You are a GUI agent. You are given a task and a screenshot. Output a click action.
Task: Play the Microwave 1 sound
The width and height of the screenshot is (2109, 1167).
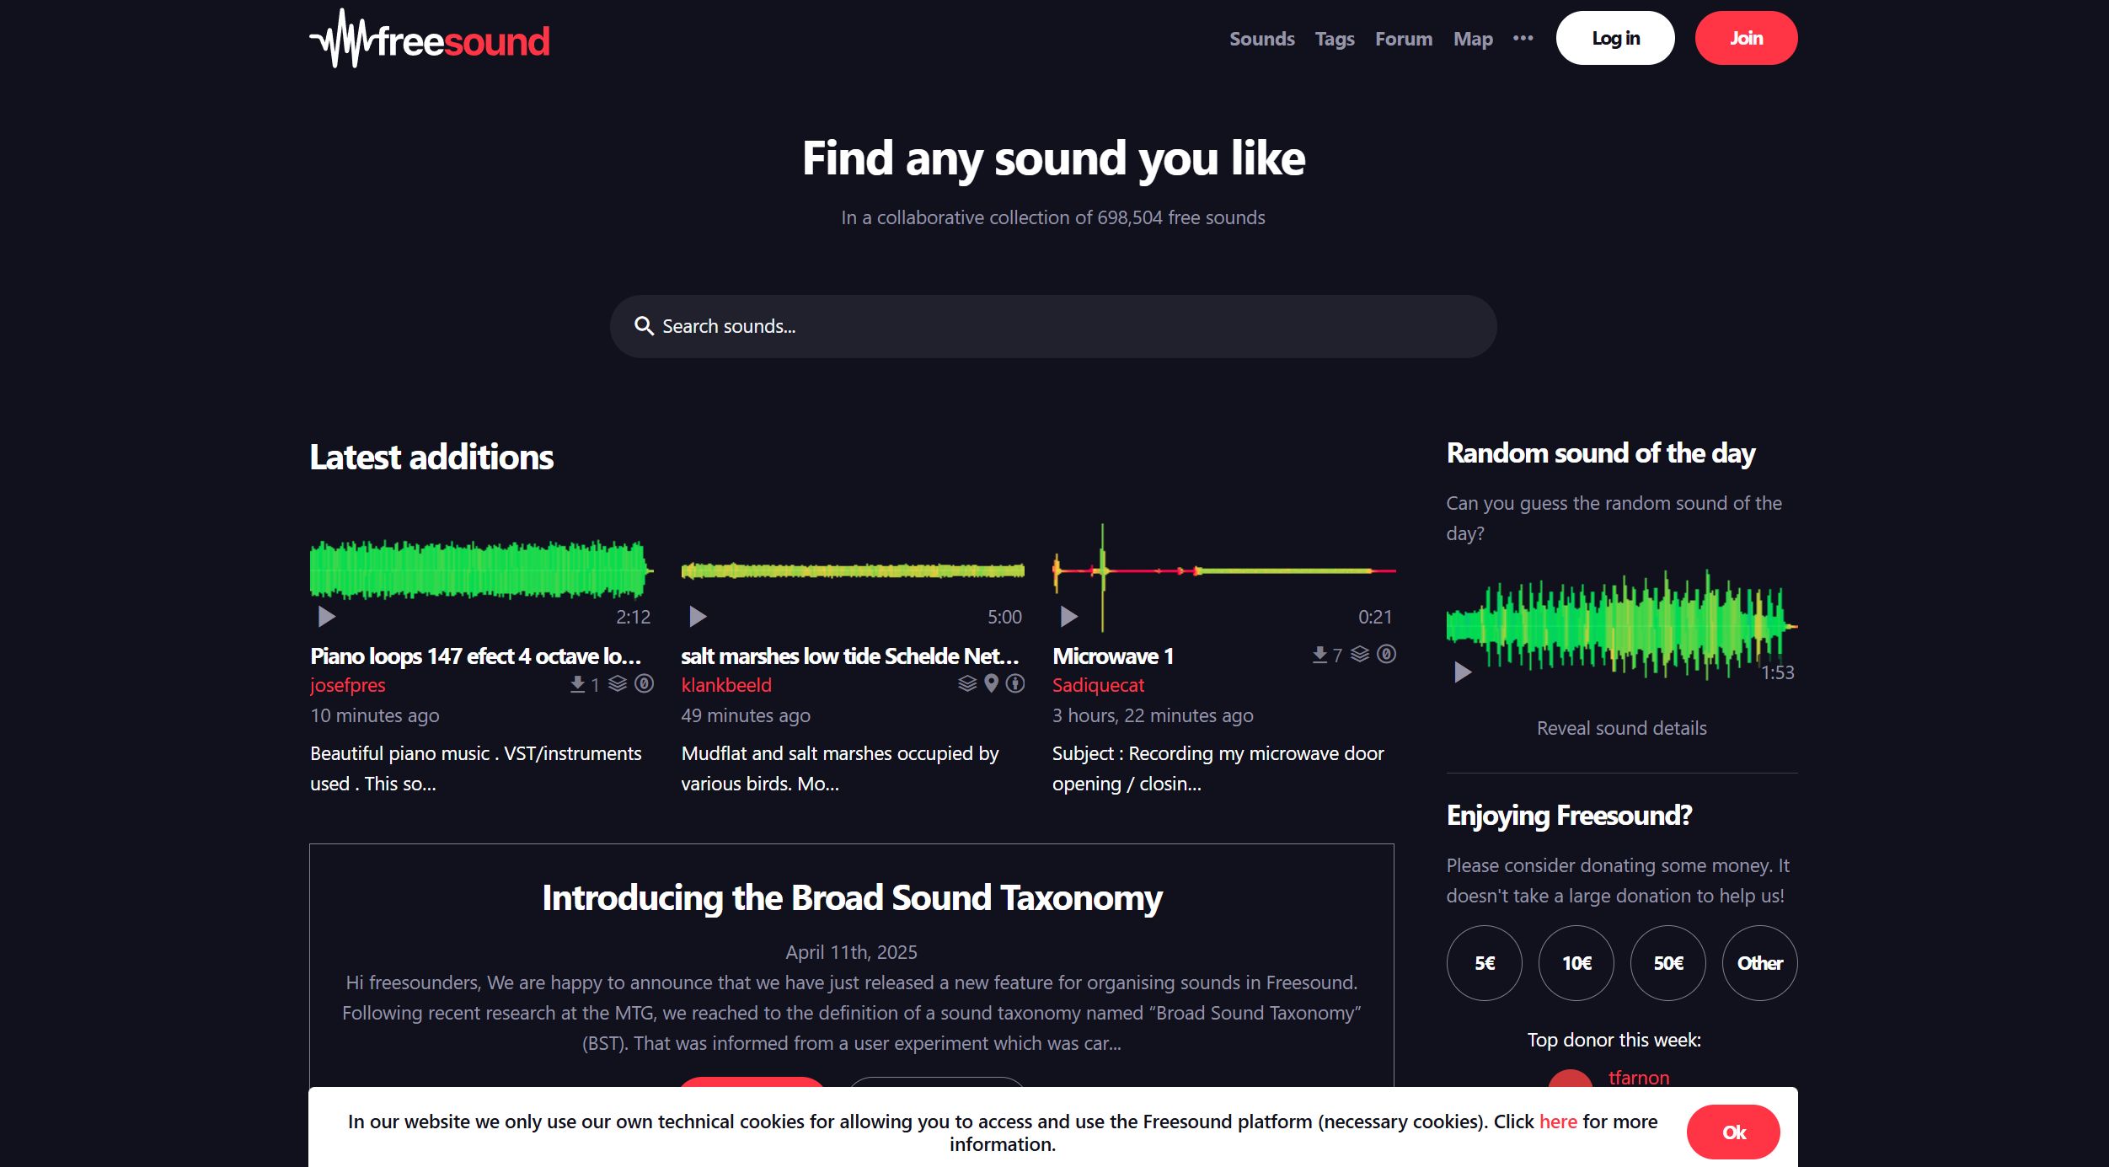click(1068, 617)
